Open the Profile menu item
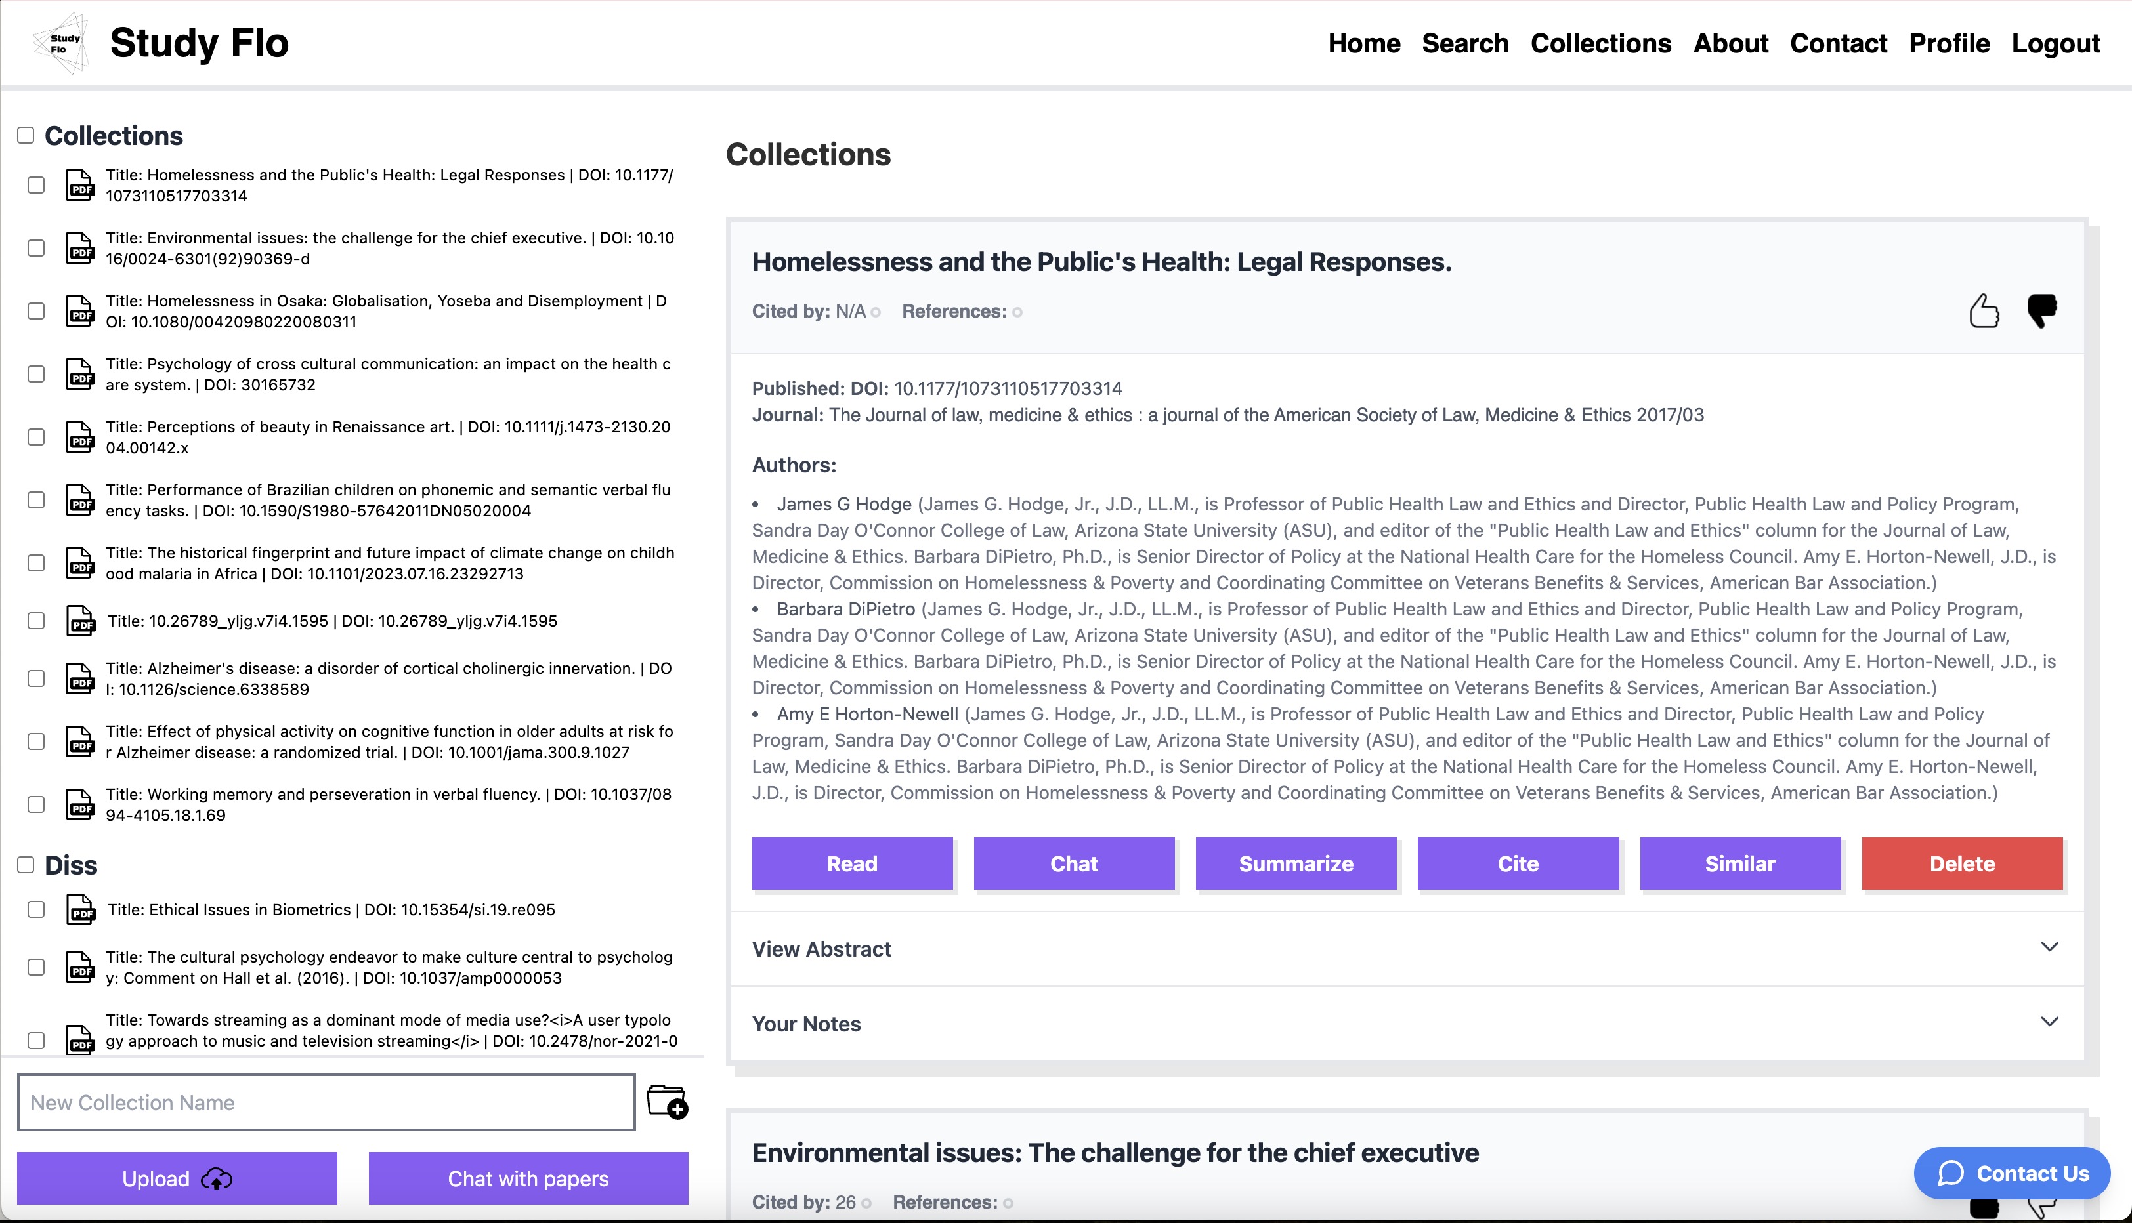The height and width of the screenshot is (1223, 2132). pos(1949,44)
